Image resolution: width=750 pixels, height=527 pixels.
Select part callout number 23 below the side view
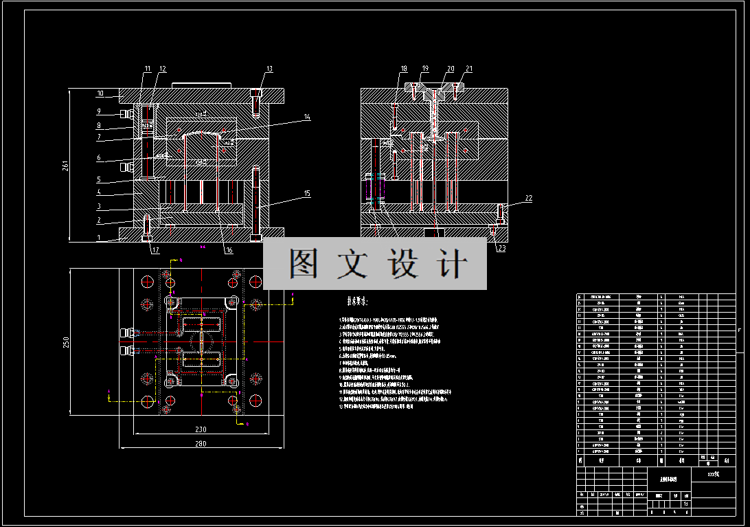[x=501, y=249]
